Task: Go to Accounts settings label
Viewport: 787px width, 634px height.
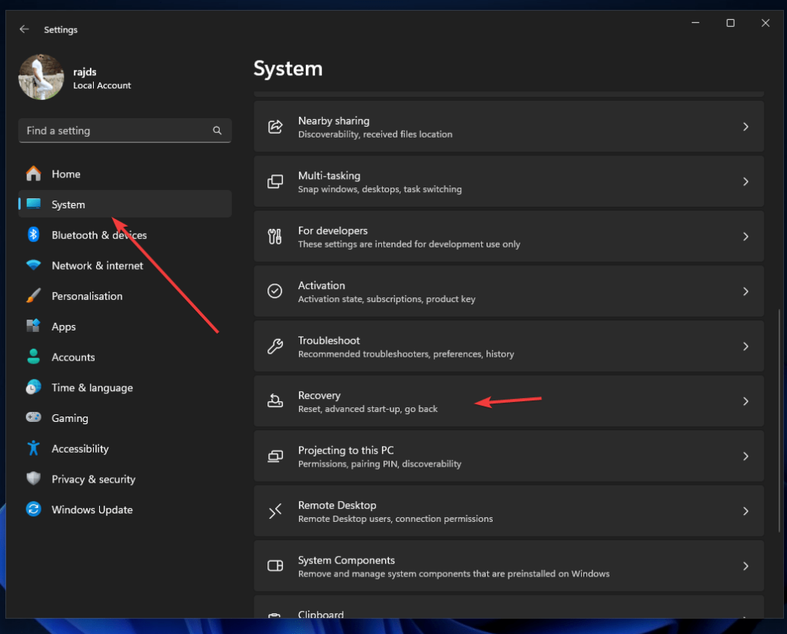Action: (73, 357)
